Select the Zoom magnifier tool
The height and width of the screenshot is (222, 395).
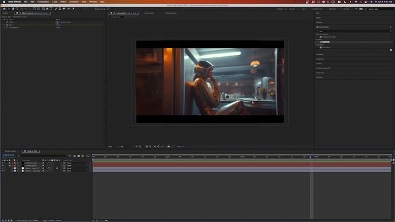coord(17,9)
